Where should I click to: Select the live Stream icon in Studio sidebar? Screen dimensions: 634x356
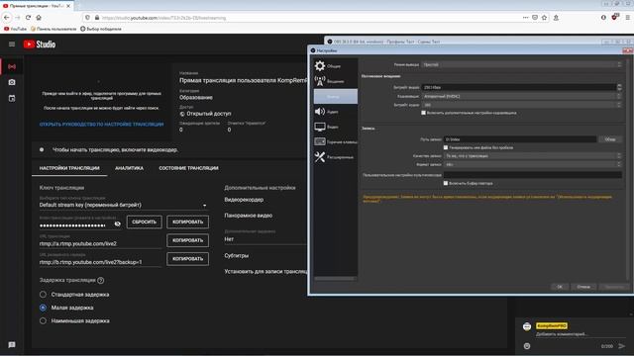click(12, 66)
